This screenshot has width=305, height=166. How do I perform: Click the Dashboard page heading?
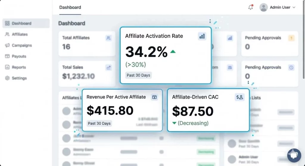[x=72, y=23]
